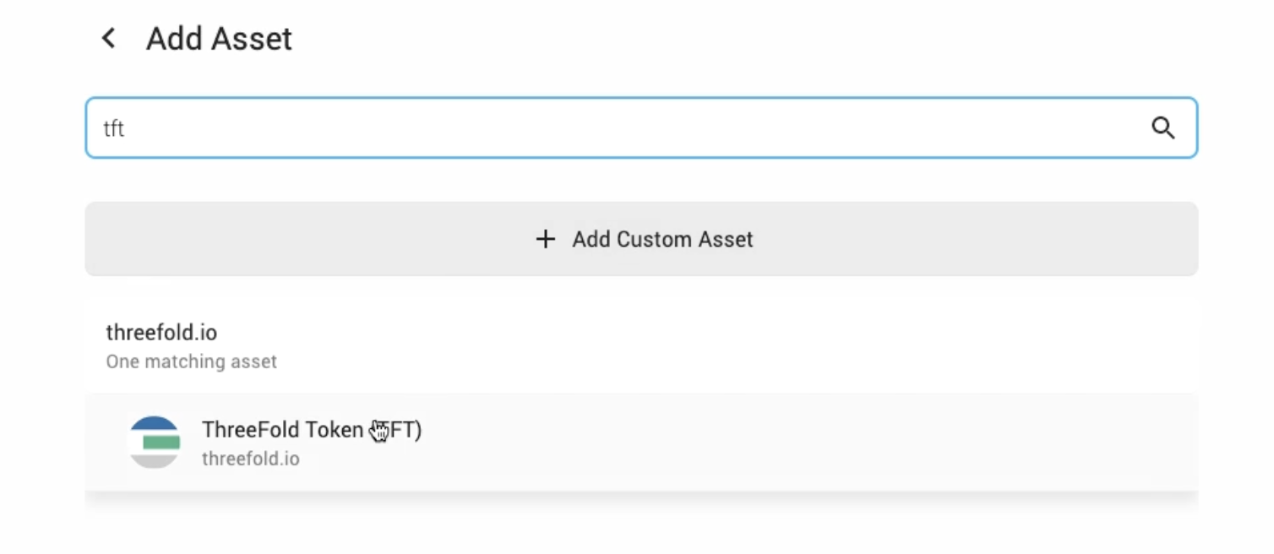Screen dimensions: 1274x554
Task: Click the Add Custom Asset text label
Action: point(662,239)
